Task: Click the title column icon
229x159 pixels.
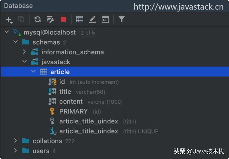Action: click(x=52, y=92)
